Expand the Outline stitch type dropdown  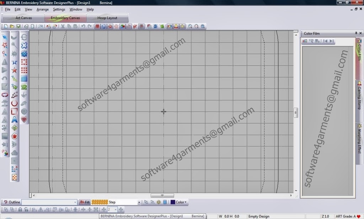tap(75, 202)
